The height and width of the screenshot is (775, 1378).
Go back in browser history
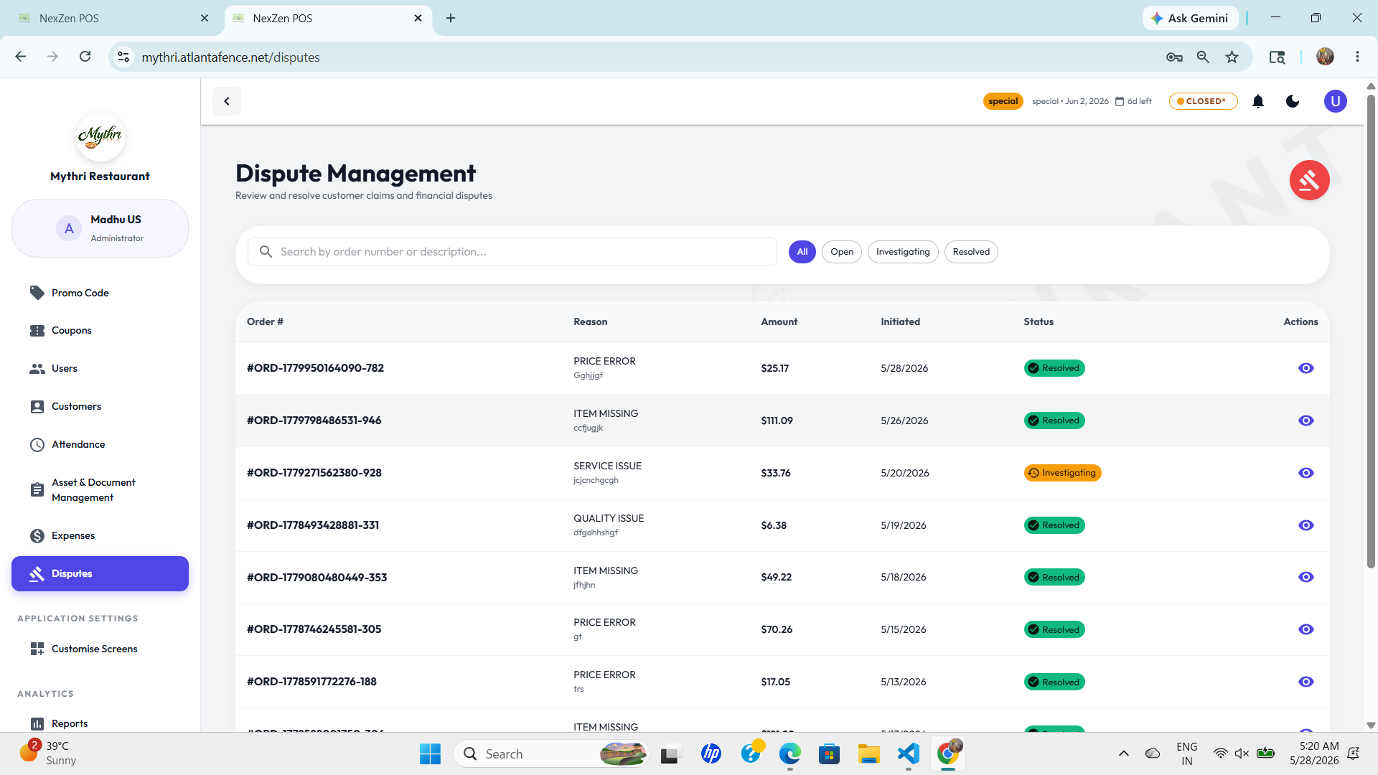20,57
